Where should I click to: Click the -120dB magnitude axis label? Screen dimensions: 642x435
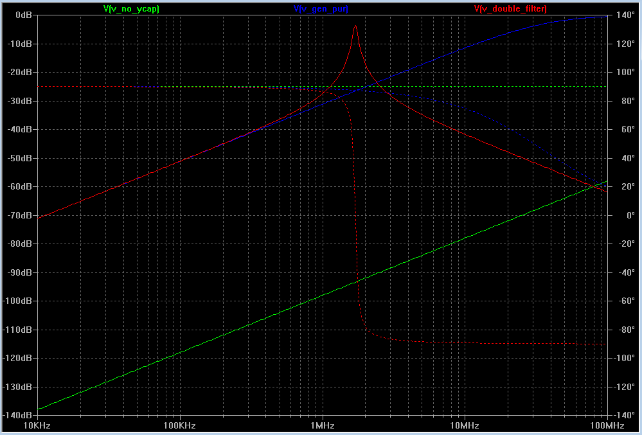[18, 358]
